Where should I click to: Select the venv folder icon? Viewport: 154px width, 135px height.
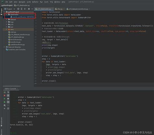[9, 30]
